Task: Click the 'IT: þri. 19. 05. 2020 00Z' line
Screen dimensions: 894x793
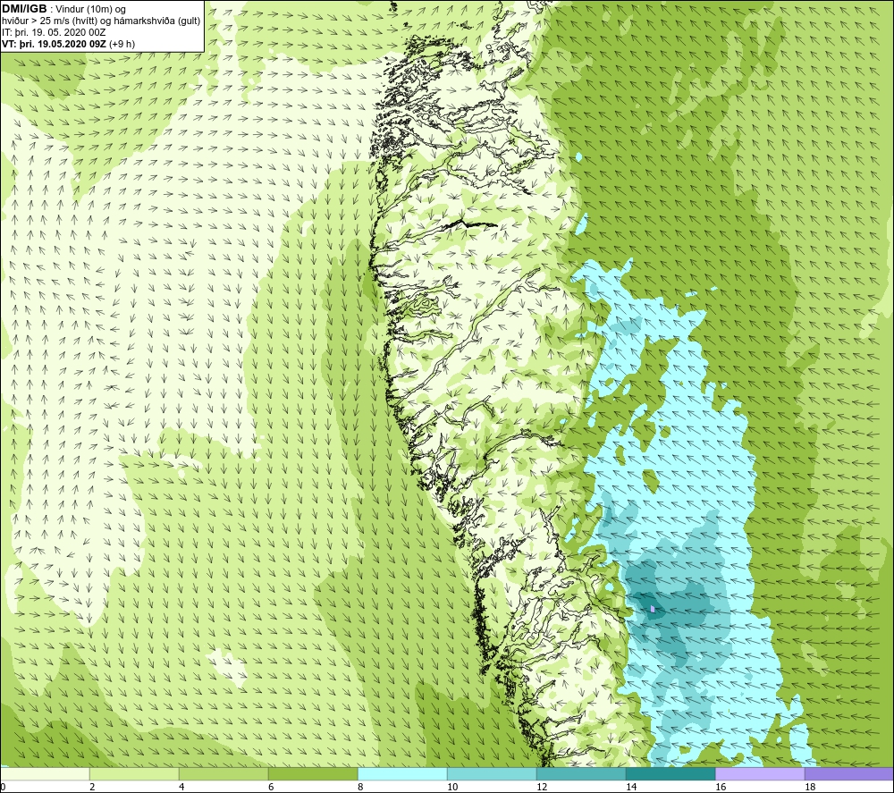Action: [x=54, y=32]
